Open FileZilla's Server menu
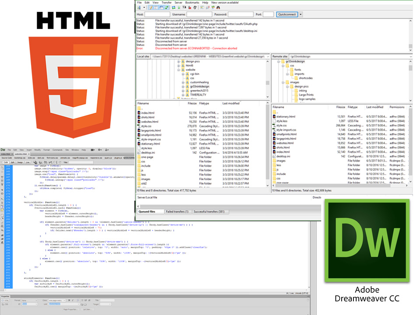The height and width of the screenshot is (315, 420). click(178, 3)
